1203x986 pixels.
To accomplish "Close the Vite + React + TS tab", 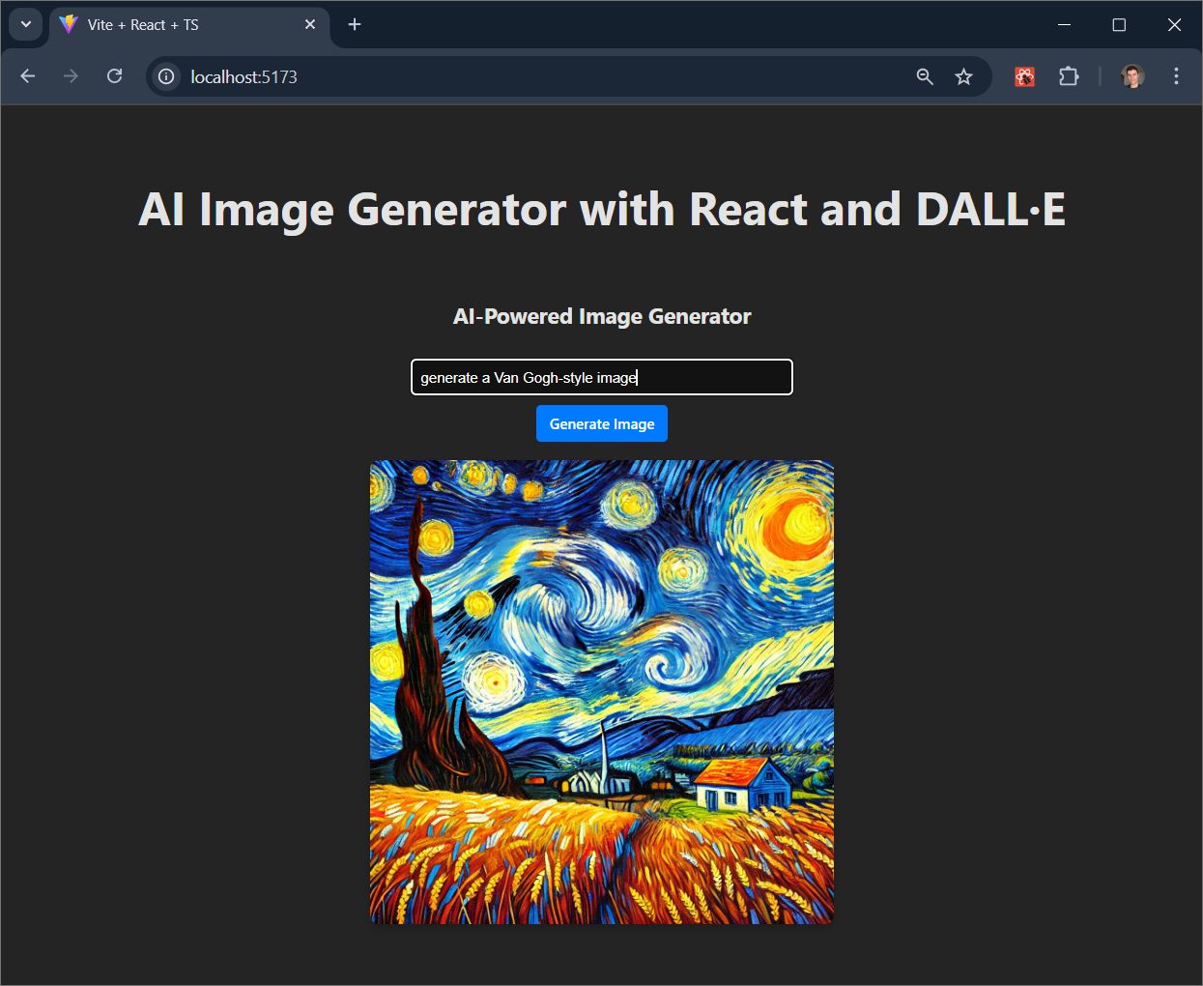I will [x=310, y=24].
